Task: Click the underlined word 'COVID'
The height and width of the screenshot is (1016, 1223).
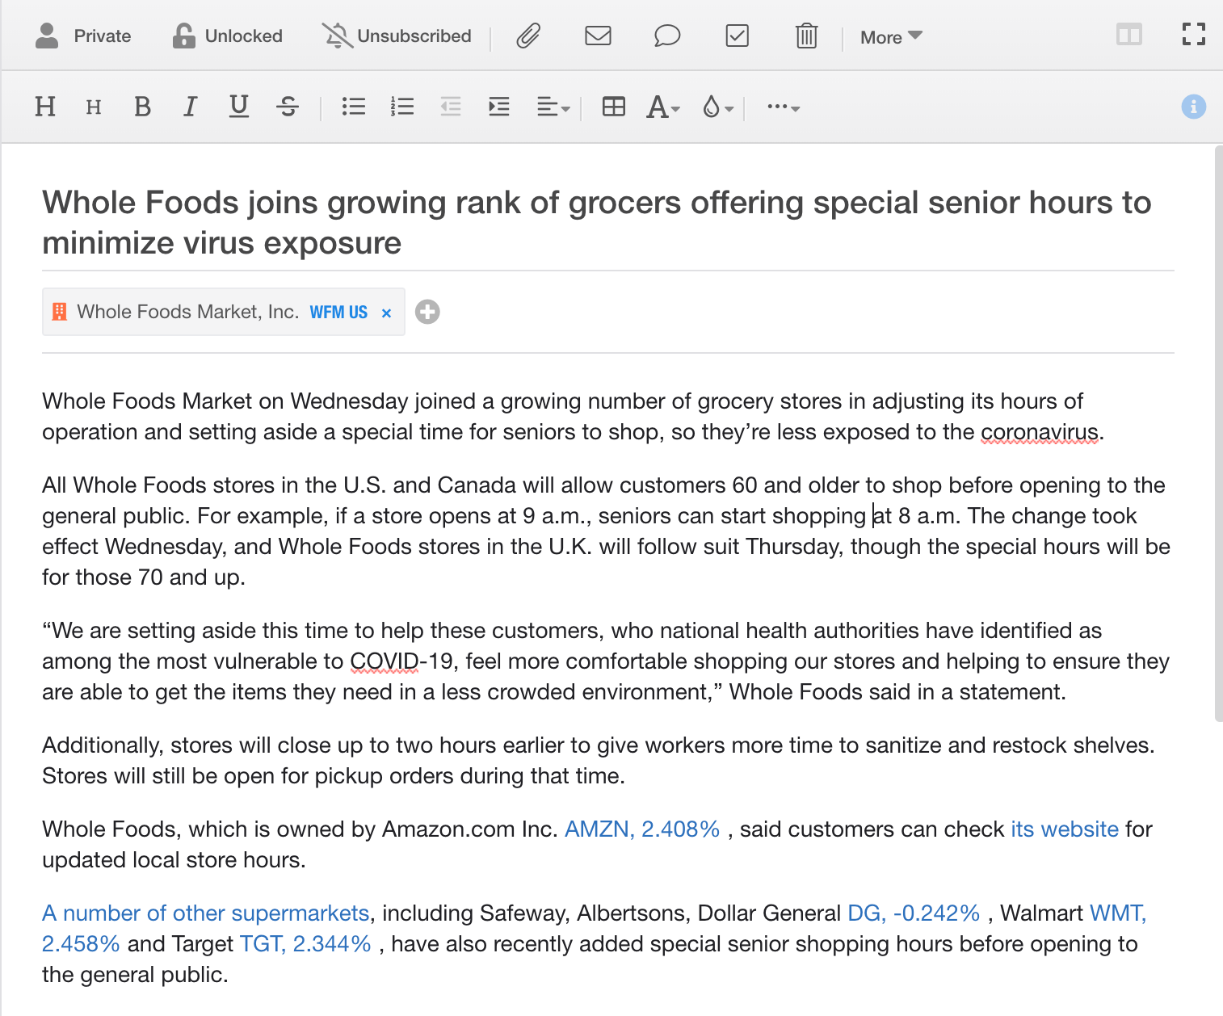Action: point(384,661)
